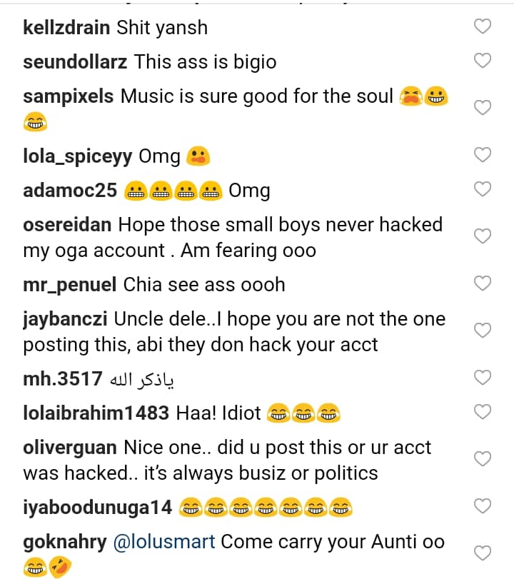Like mr_penuel's comment
The image size is (514, 579).
pos(483,283)
